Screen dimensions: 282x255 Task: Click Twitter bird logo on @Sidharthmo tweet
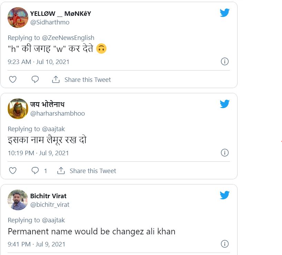click(225, 13)
